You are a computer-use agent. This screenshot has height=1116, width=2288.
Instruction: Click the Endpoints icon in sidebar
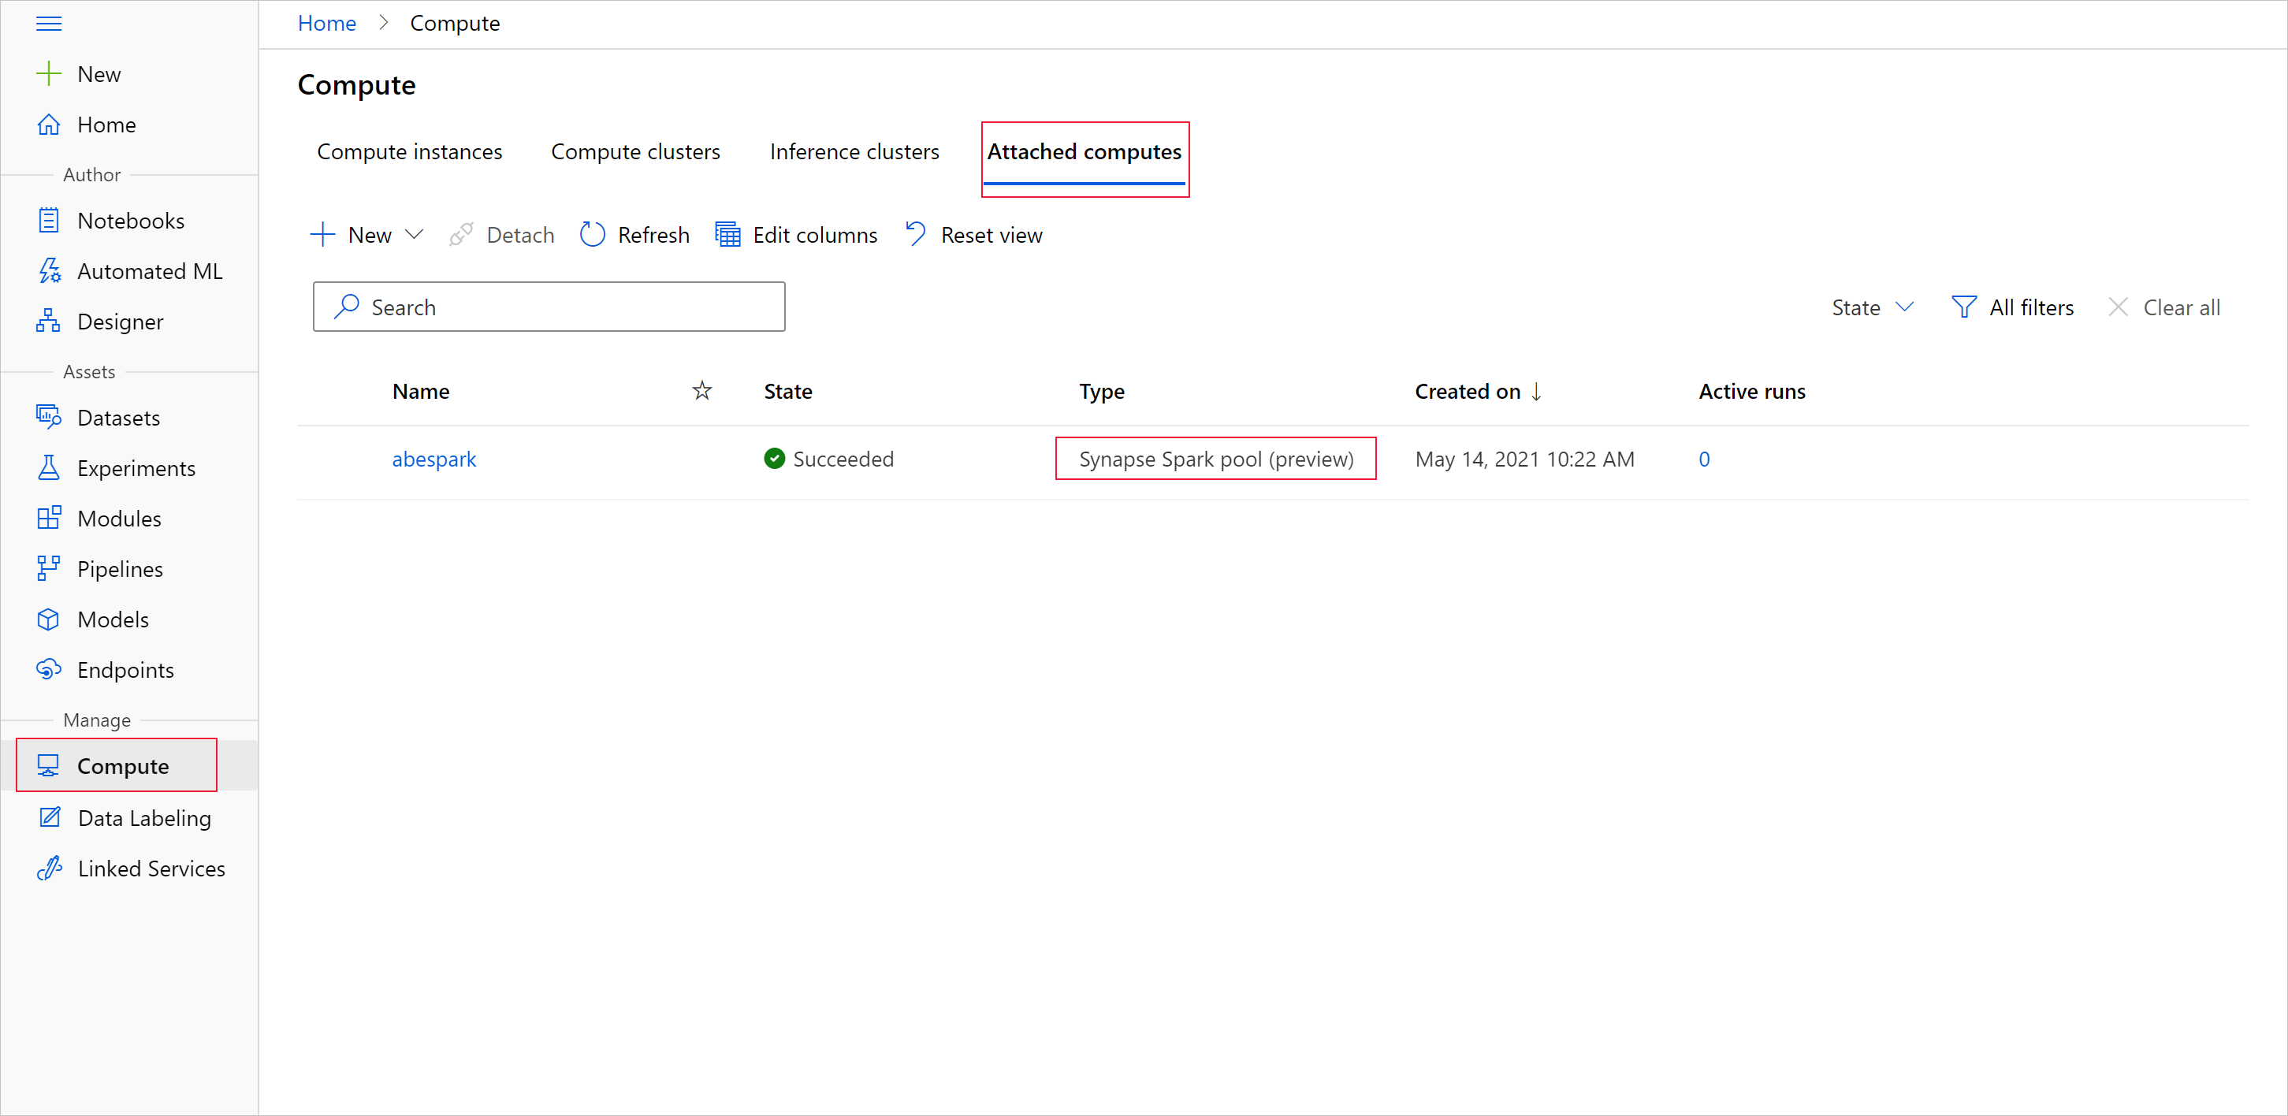tap(51, 668)
